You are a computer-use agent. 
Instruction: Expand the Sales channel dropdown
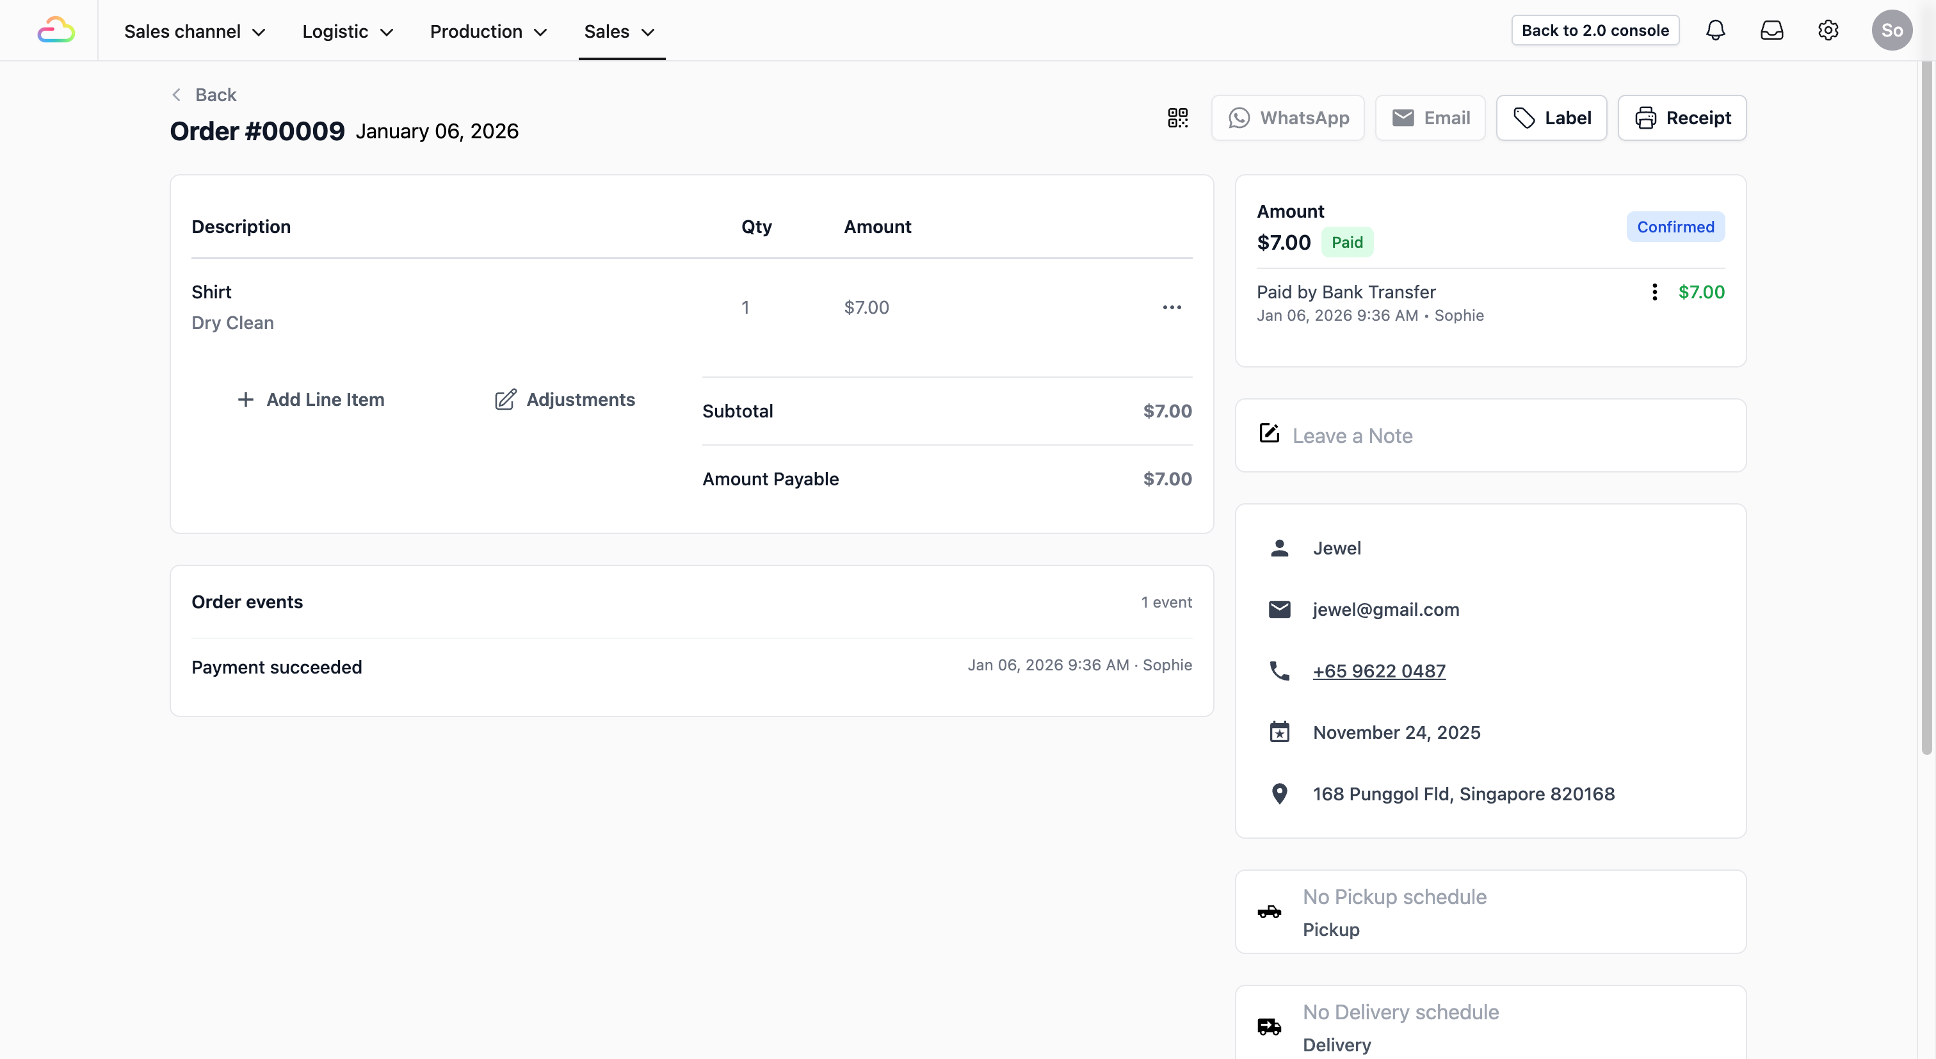click(x=195, y=31)
